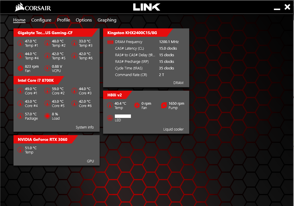This screenshot has height=206, width=294.
Task: Click the Kingston KHX2400C15/8G header
Action: pyautogui.click(x=138, y=33)
